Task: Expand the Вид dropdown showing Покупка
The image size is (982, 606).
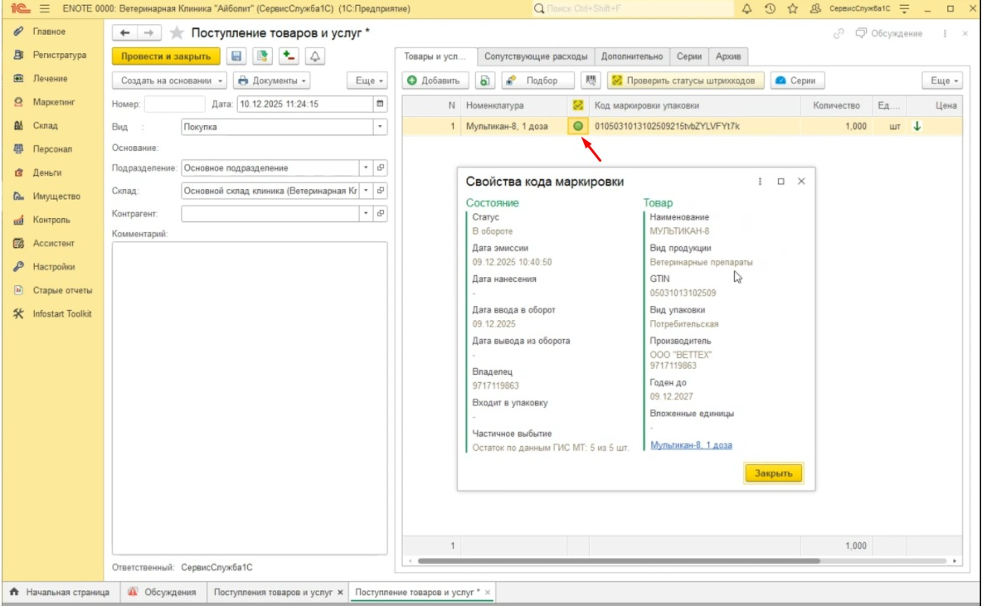Action: point(381,128)
